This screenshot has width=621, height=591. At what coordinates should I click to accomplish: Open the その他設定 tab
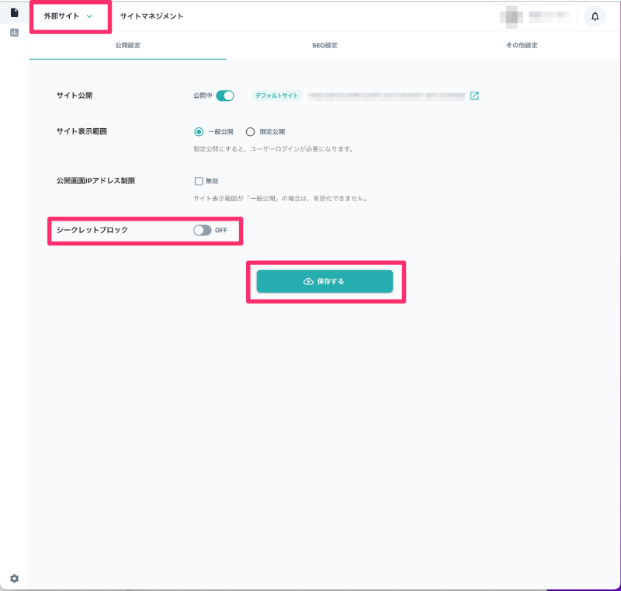click(x=522, y=45)
